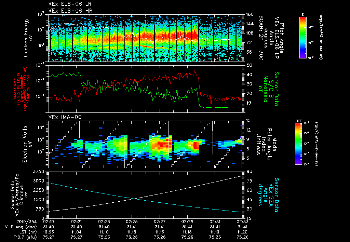The height and width of the screenshot is (242, 350).
Task: Click the DEF color scale bar
Action: point(299,144)
